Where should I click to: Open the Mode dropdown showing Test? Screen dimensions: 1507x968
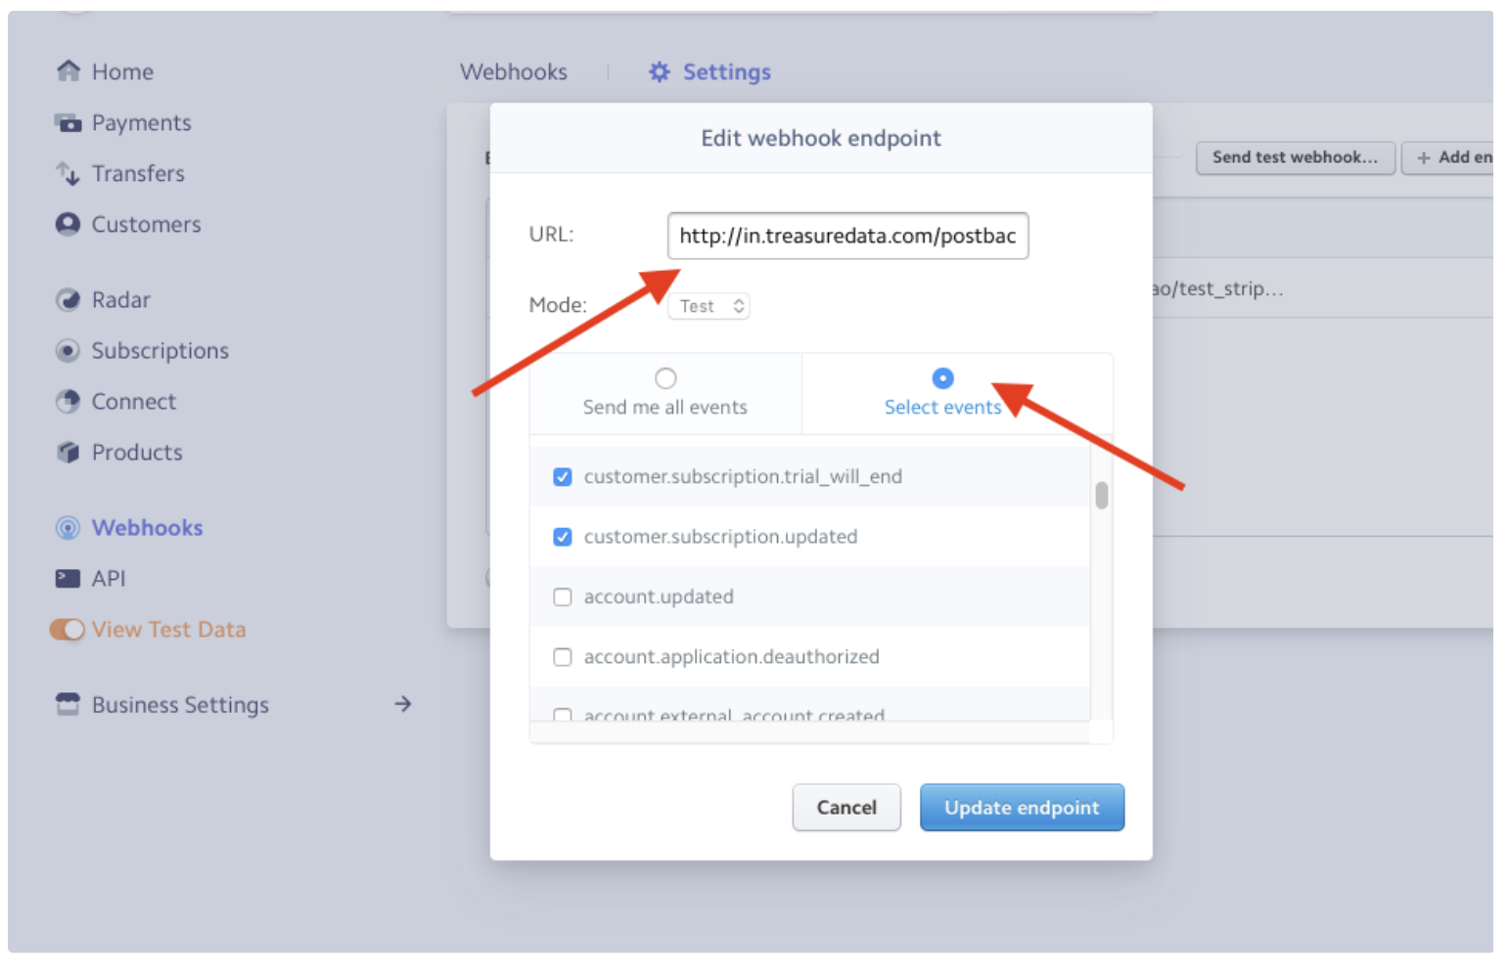pyautogui.click(x=709, y=307)
